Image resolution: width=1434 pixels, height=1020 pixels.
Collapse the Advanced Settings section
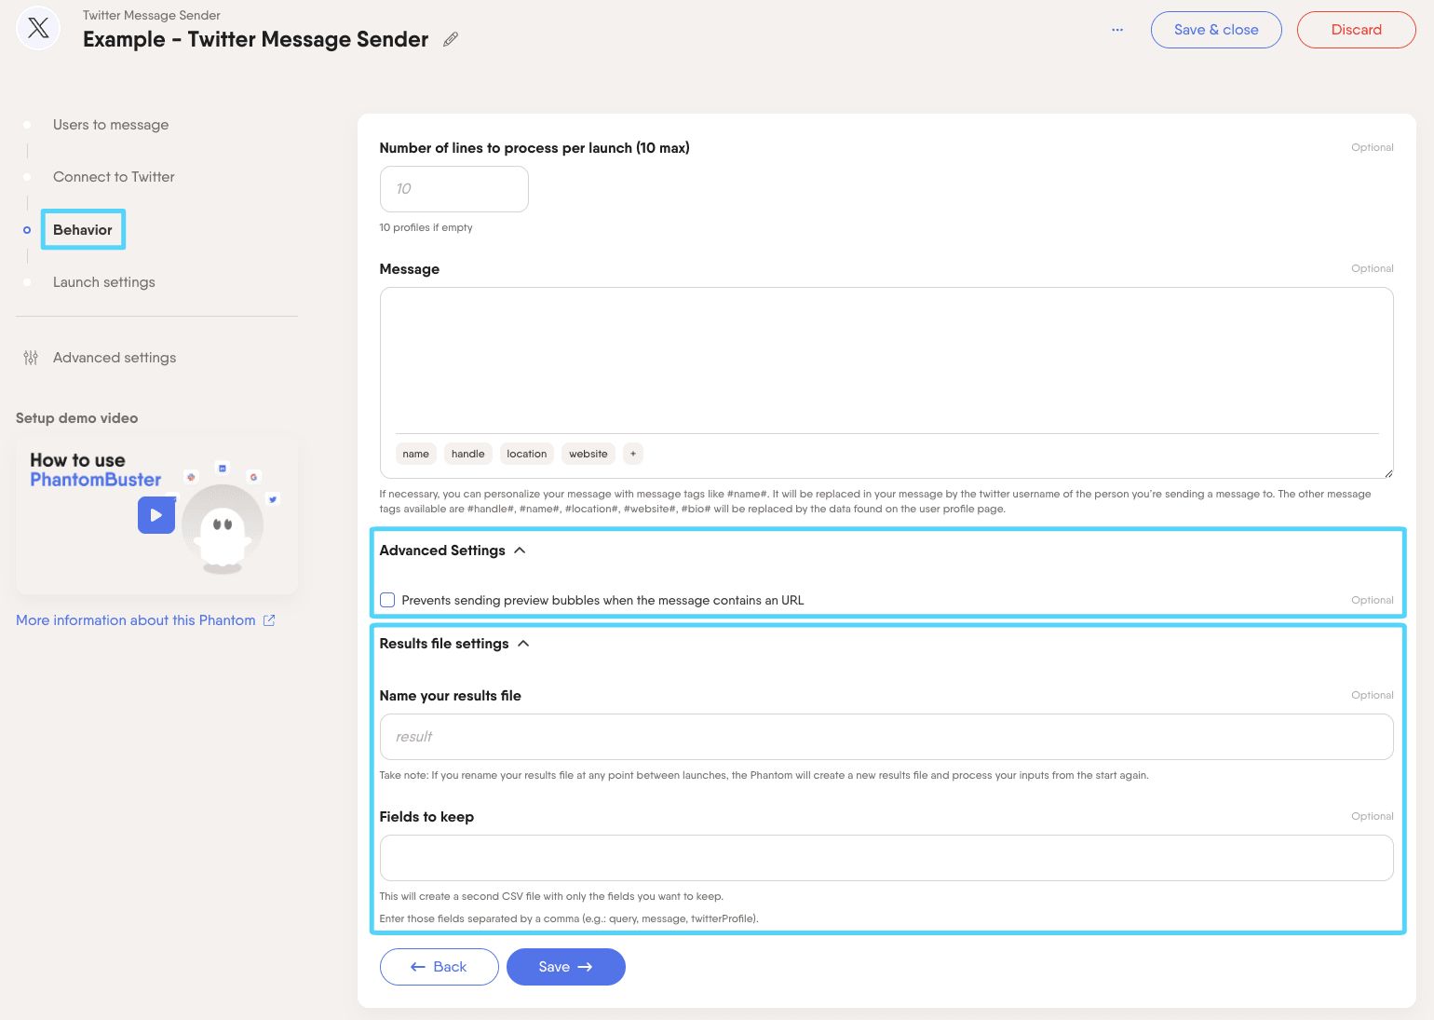coord(520,551)
